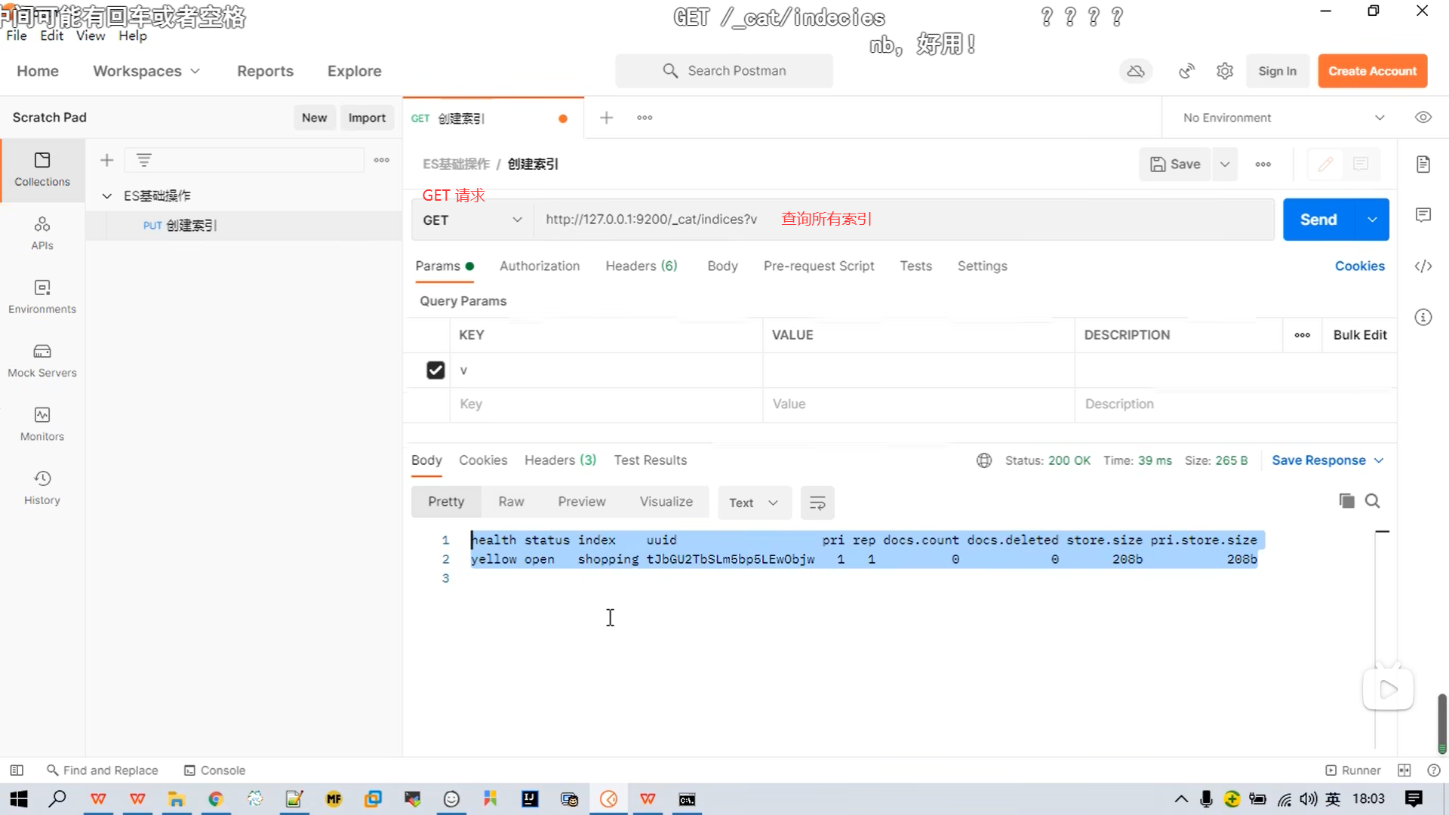Switch to the Authorization tab
The height and width of the screenshot is (815, 1449).
coord(539,266)
